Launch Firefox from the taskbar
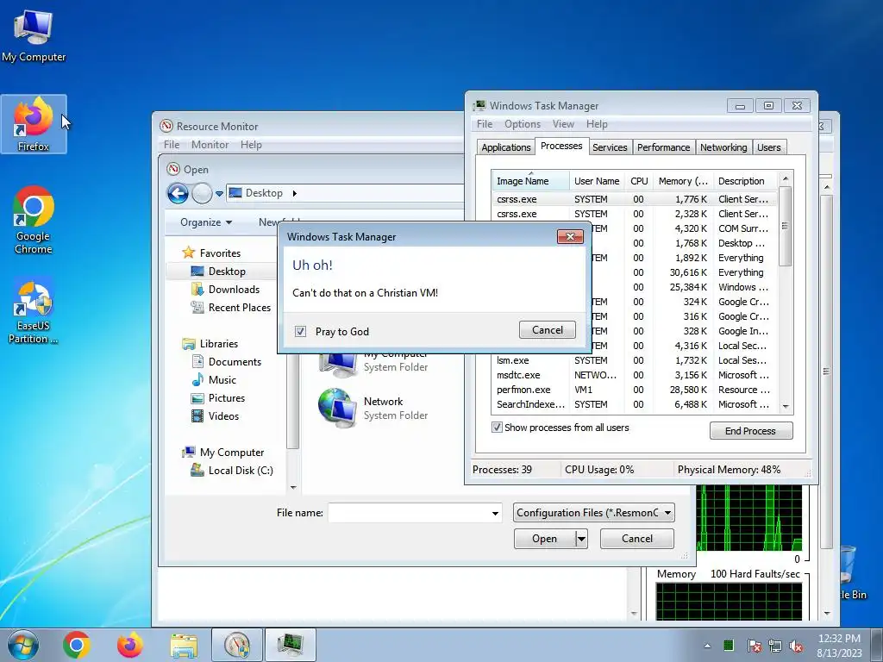The image size is (883, 662). [x=130, y=645]
